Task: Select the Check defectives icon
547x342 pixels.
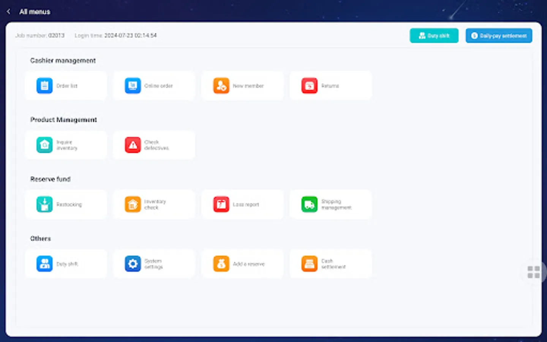Action: coord(133,145)
